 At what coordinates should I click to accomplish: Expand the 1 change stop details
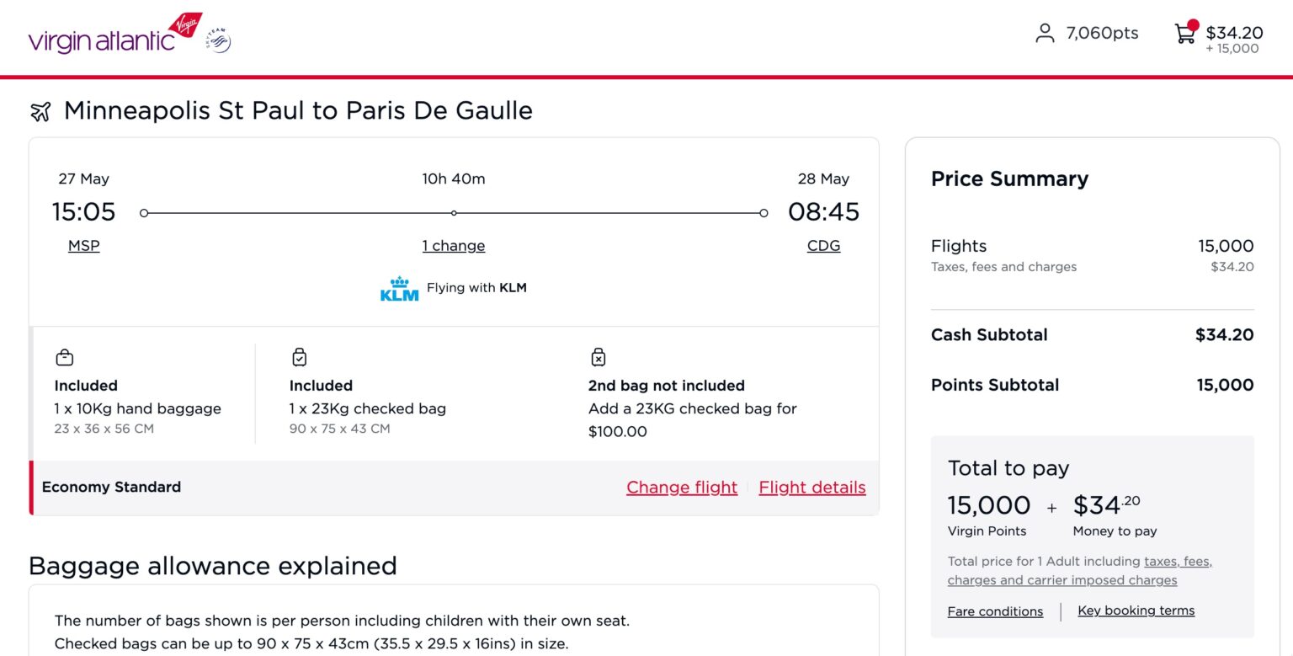[454, 245]
